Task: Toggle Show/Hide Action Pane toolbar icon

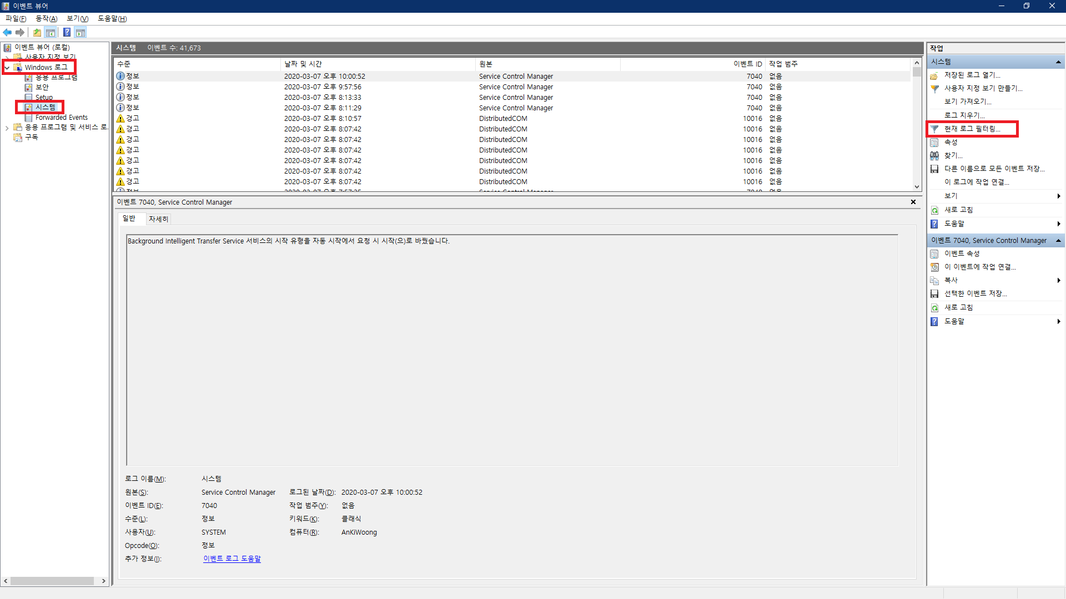Action: [x=81, y=32]
